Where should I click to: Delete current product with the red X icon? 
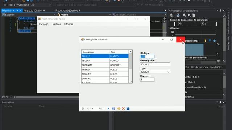pyautogui.click(x=123, y=109)
